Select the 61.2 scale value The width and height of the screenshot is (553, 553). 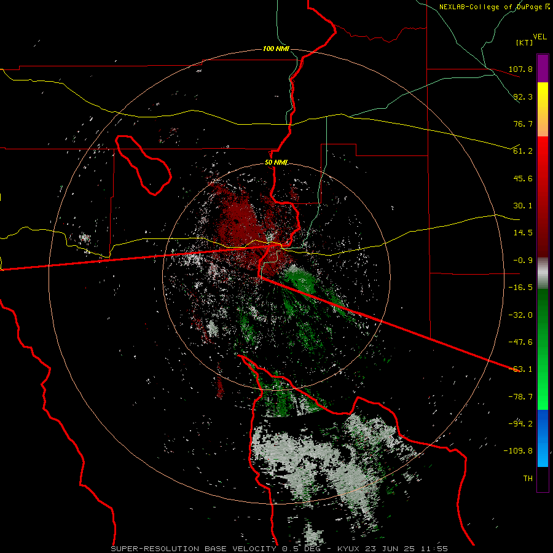click(x=523, y=151)
